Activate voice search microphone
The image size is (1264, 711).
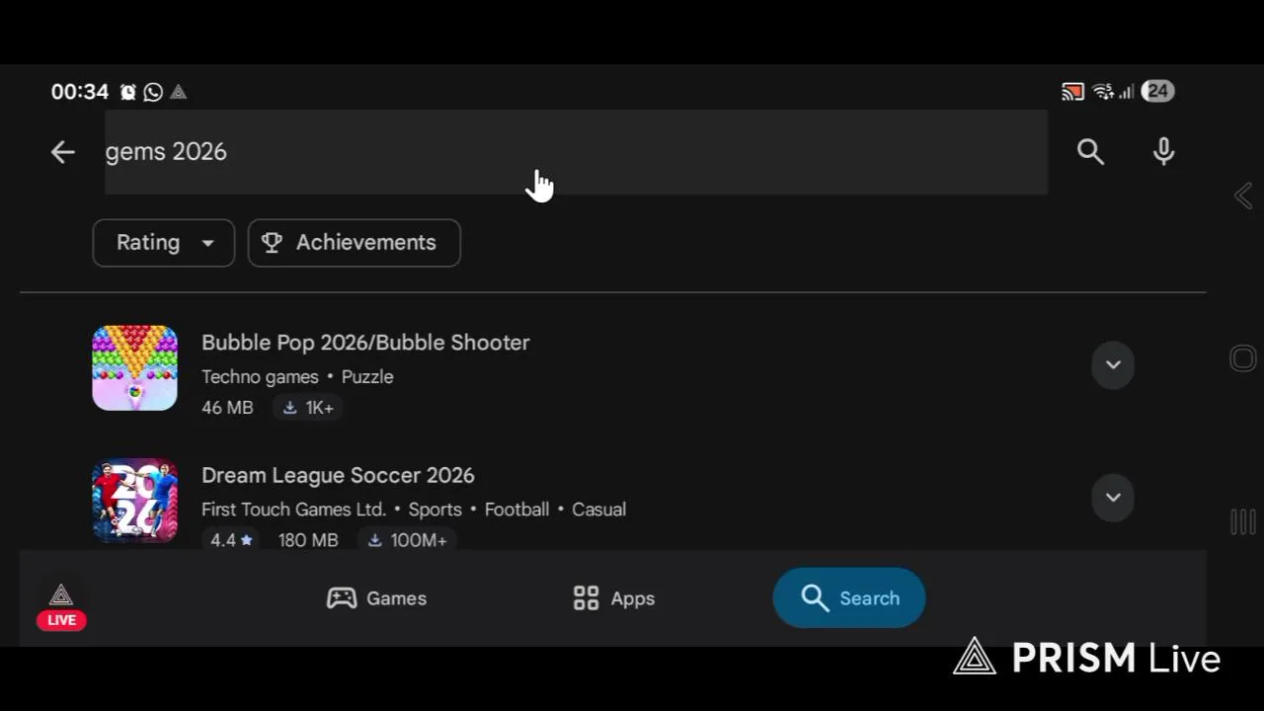coord(1163,151)
